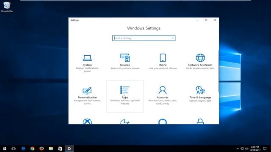The height and width of the screenshot is (152, 271).
Task: Open Time & Language settings
Action: 200,94
